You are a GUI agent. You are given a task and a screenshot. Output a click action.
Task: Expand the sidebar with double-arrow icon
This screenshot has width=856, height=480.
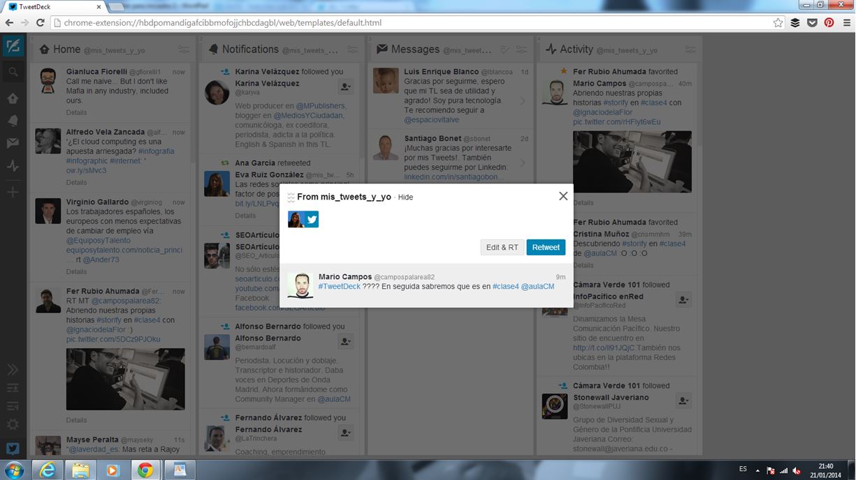pos(13,370)
